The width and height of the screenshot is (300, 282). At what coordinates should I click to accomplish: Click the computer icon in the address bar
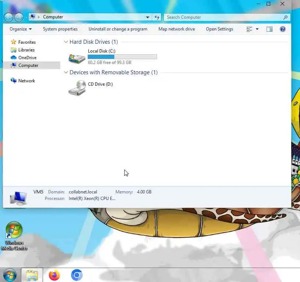[33, 17]
